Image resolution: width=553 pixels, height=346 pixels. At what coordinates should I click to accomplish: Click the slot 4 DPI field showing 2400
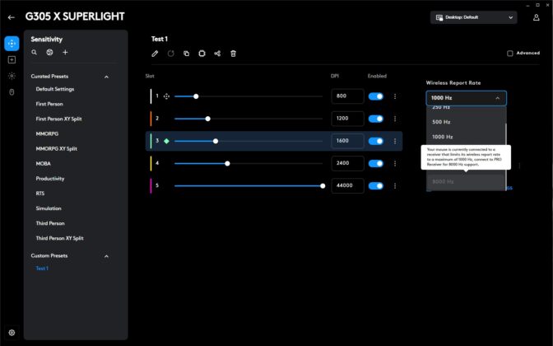pyautogui.click(x=348, y=163)
